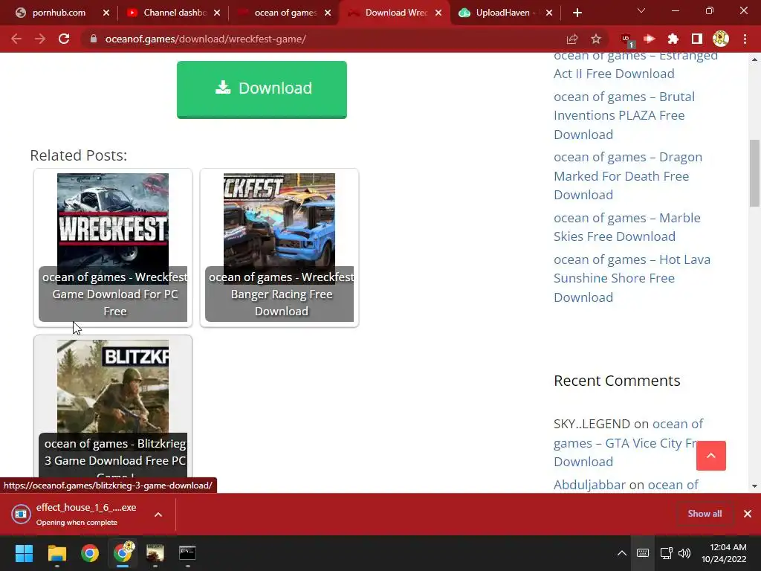The width and height of the screenshot is (761, 571).
Task: Open Dragon Marked For Death link
Action: (627, 175)
